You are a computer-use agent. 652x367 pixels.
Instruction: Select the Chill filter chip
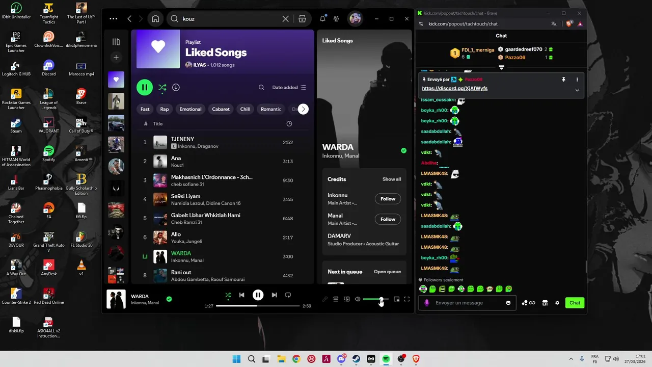[x=245, y=109]
